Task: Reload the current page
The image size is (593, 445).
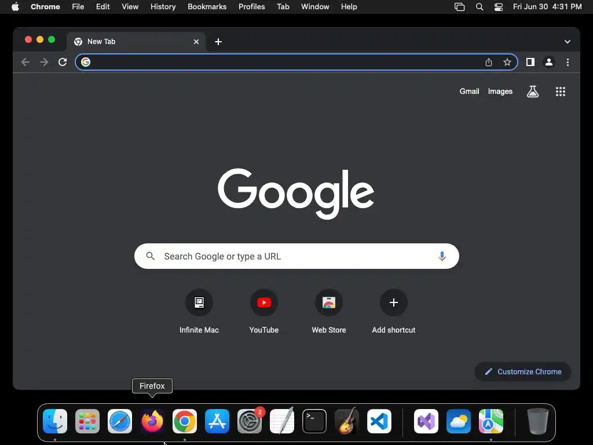Action: [63, 62]
